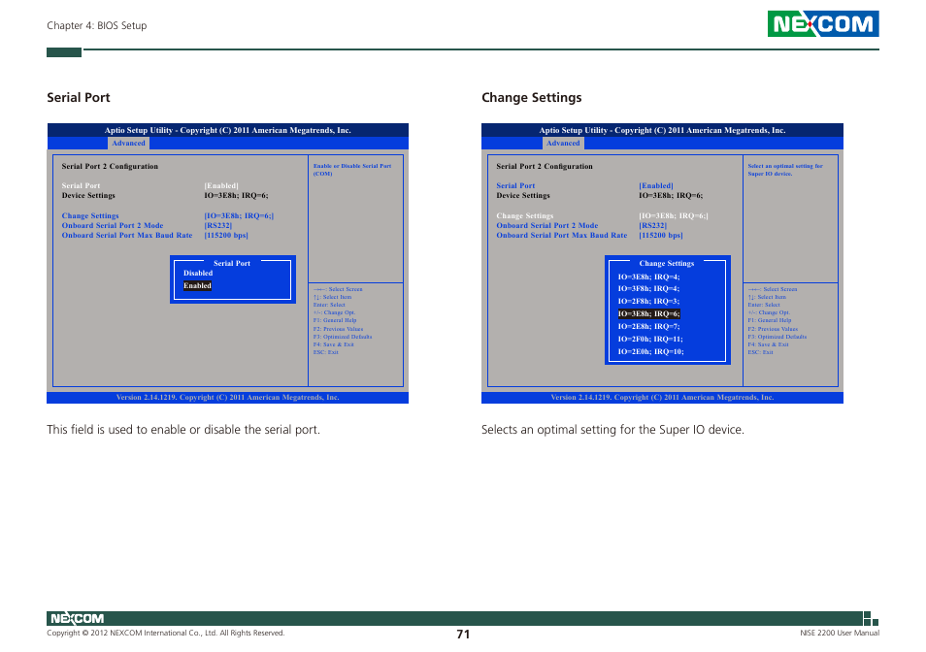
Task: Select the Advanced tab in the right BIOS screenshot
Action: pyautogui.click(x=563, y=143)
